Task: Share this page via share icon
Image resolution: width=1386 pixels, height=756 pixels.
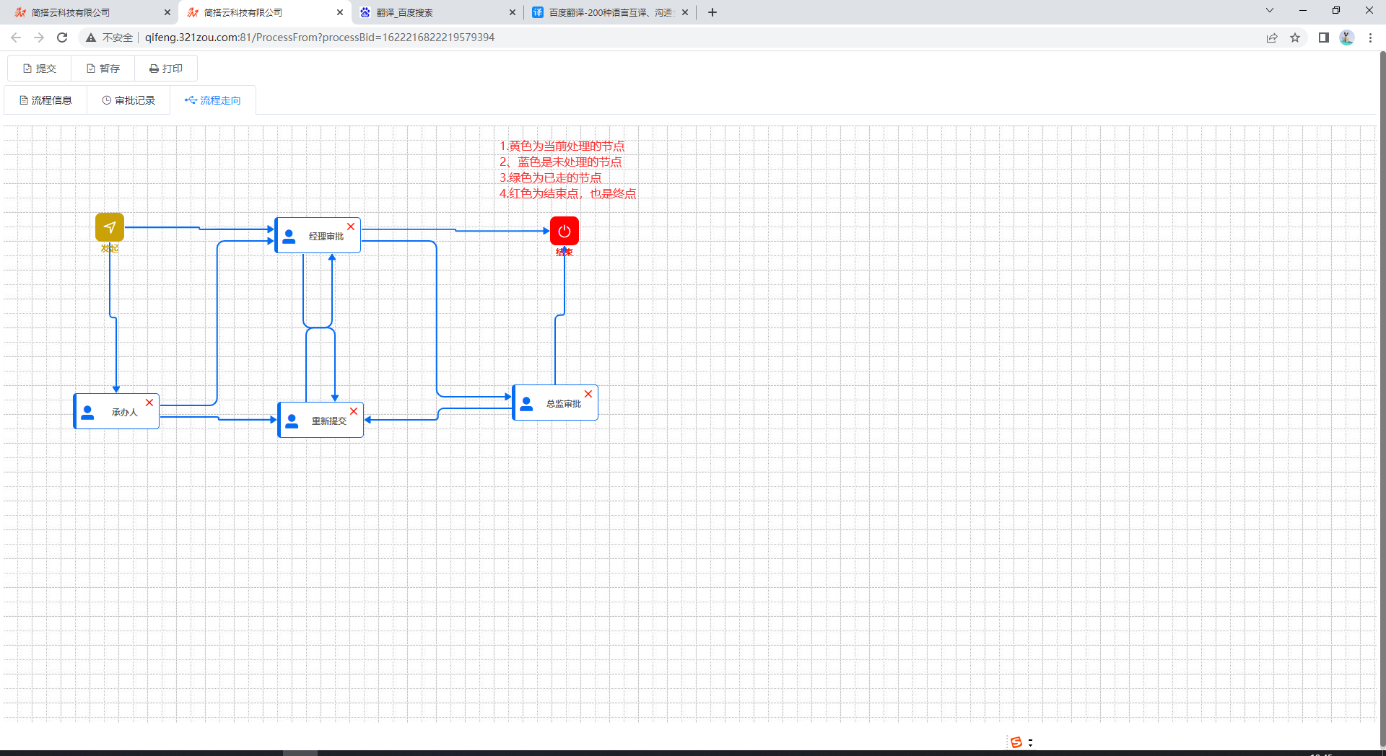Action: point(1272,38)
